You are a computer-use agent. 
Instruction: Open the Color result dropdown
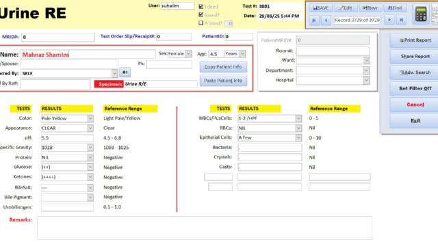coord(90,118)
